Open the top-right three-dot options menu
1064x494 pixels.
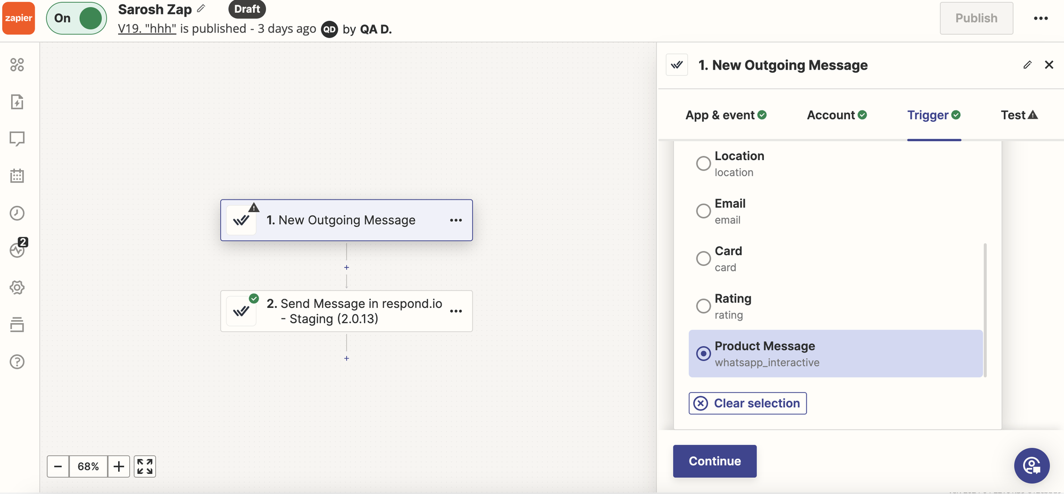(x=1041, y=18)
